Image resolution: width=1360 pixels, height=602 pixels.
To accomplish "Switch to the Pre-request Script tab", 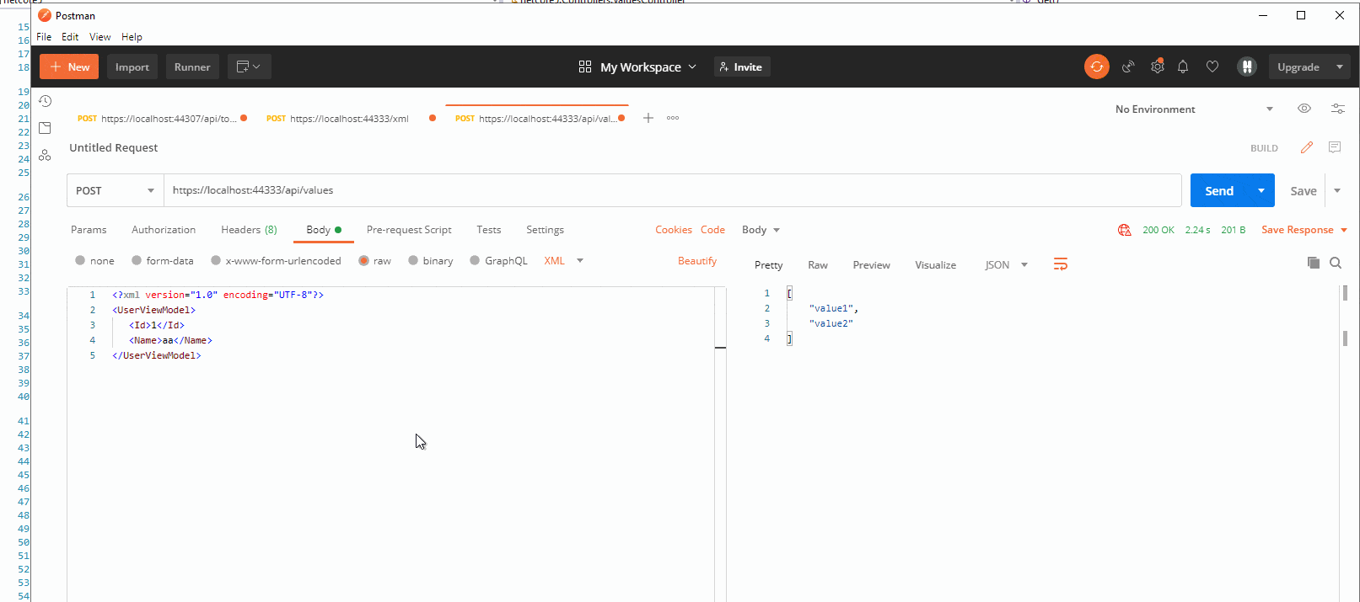I will coord(409,230).
